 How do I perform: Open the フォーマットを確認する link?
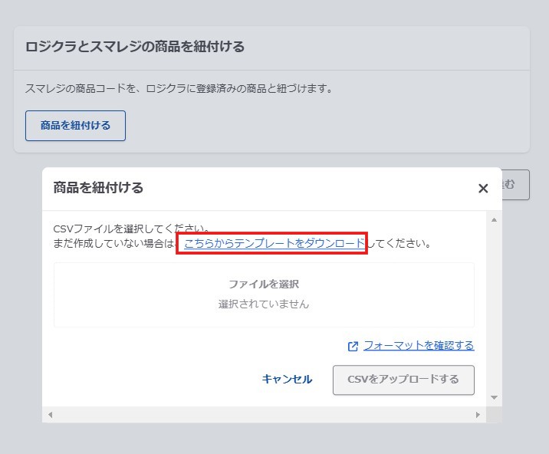pos(419,346)
